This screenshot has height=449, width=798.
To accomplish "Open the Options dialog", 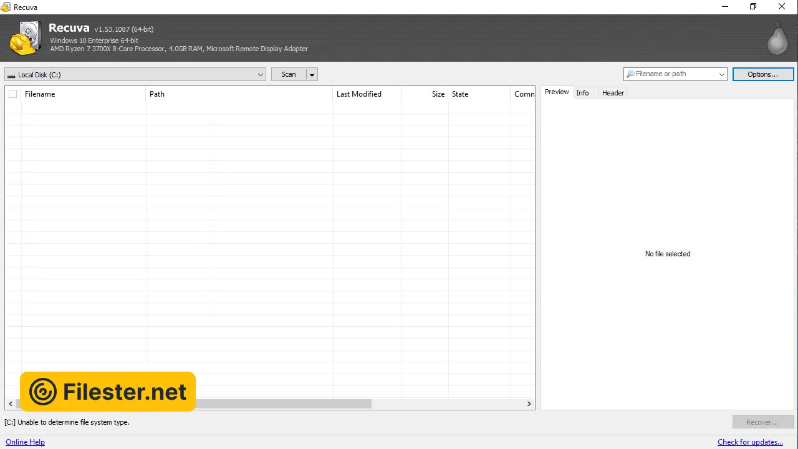I will [x=762, y=74].
